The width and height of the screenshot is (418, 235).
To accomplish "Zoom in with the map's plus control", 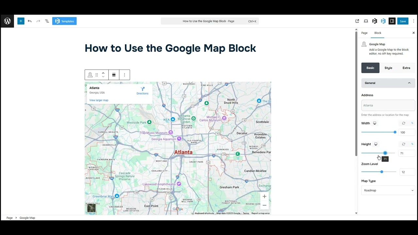I will [264, 196].
